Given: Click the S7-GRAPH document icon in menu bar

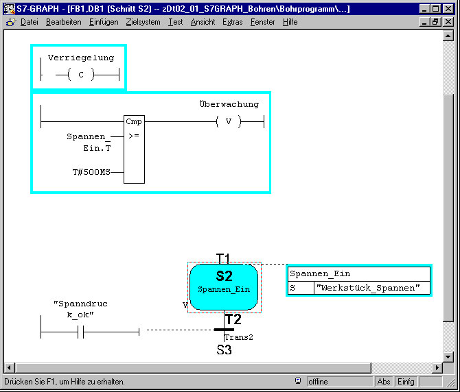Looking at the screenshot, I should (x=10, y=22).
